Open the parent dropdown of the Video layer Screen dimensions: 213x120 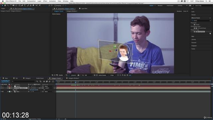(49, 92)
